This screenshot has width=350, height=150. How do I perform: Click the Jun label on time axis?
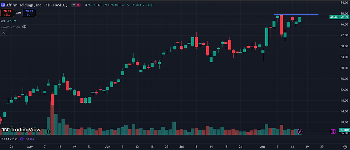(107, 147)
